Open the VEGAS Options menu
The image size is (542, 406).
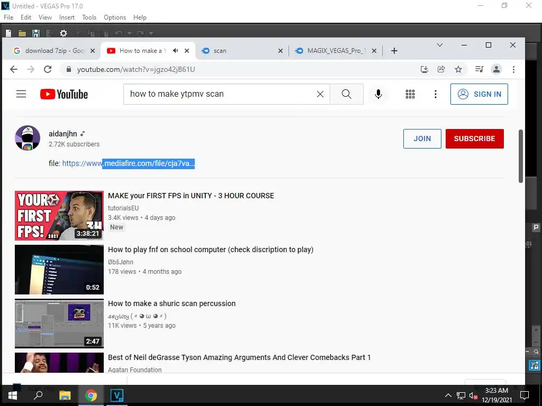tap(115, 17)
